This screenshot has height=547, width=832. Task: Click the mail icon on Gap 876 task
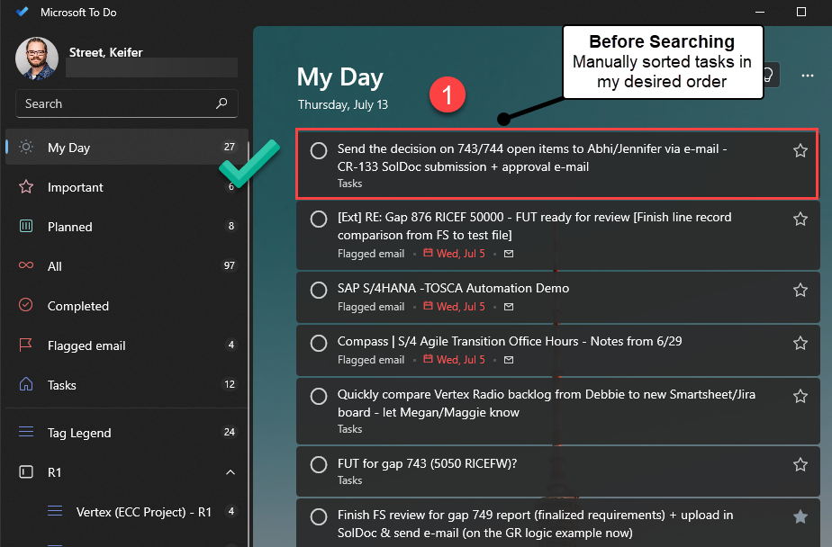509,254
